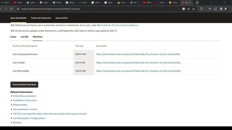View site information icon in address bar
The width and height of the screenshot is (232, 130).
(18, 9)
